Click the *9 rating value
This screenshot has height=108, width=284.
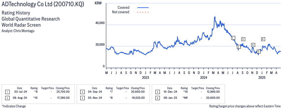pyautogui.click(x=36, y=92)
